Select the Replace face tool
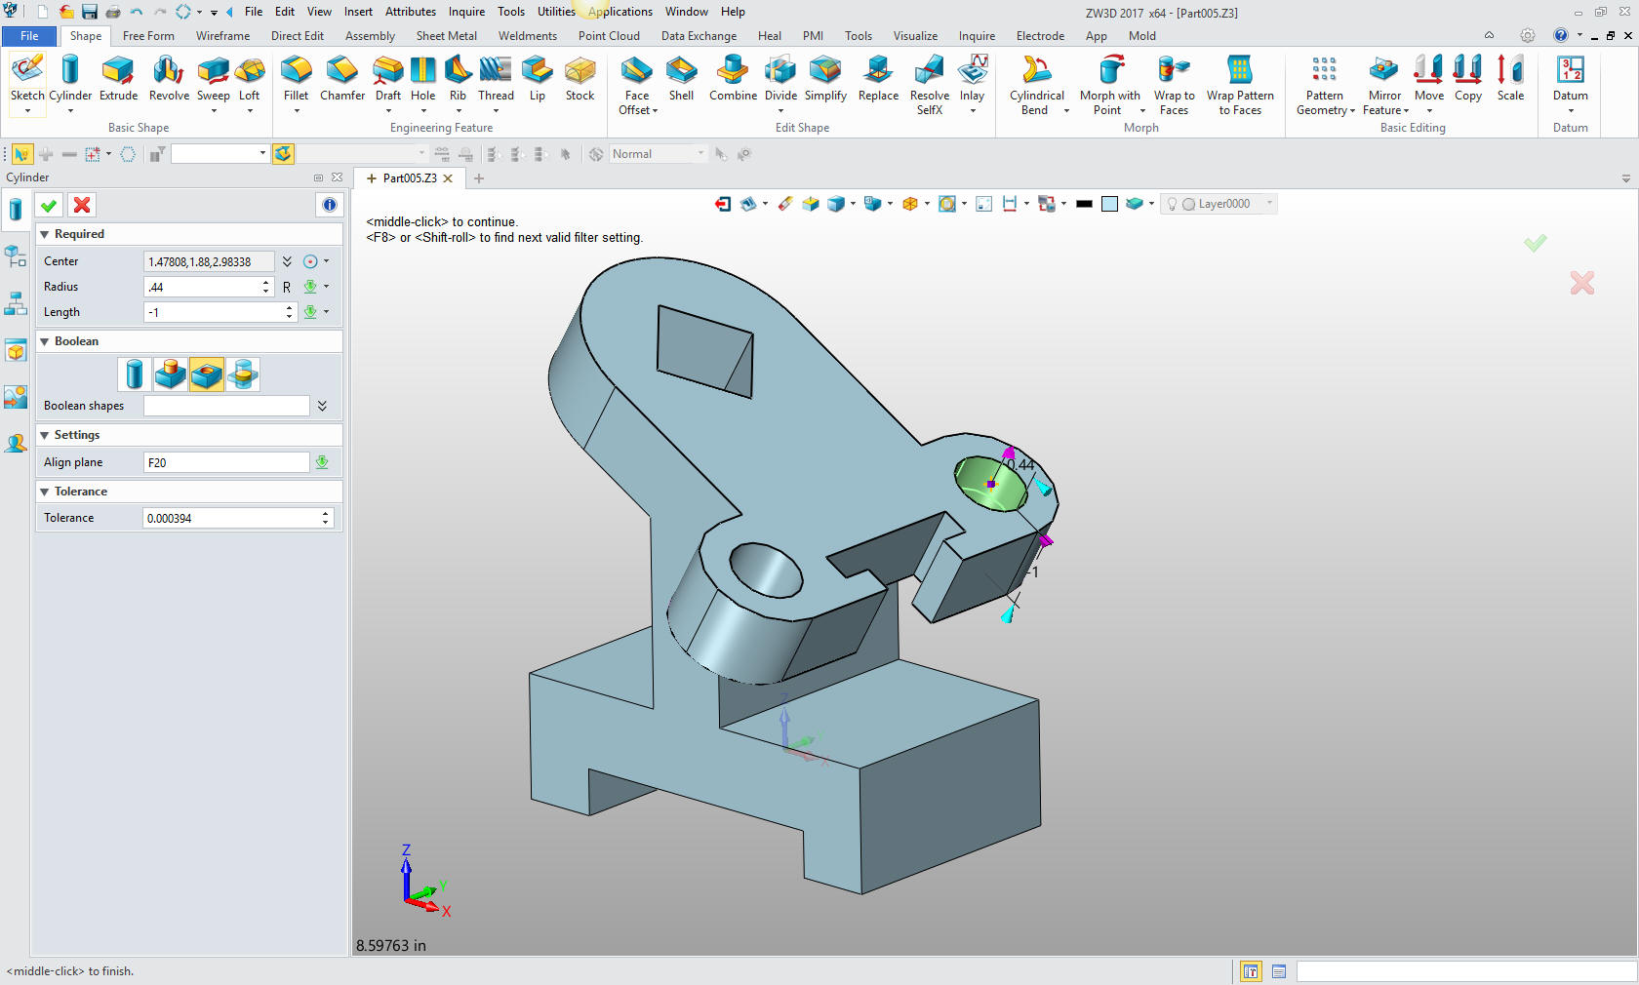This screenshot has height=985, width=1639. (878, 77)
